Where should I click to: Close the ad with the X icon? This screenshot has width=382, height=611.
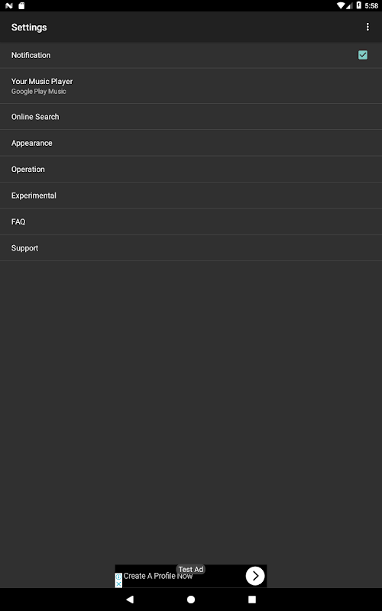(119, 584)
